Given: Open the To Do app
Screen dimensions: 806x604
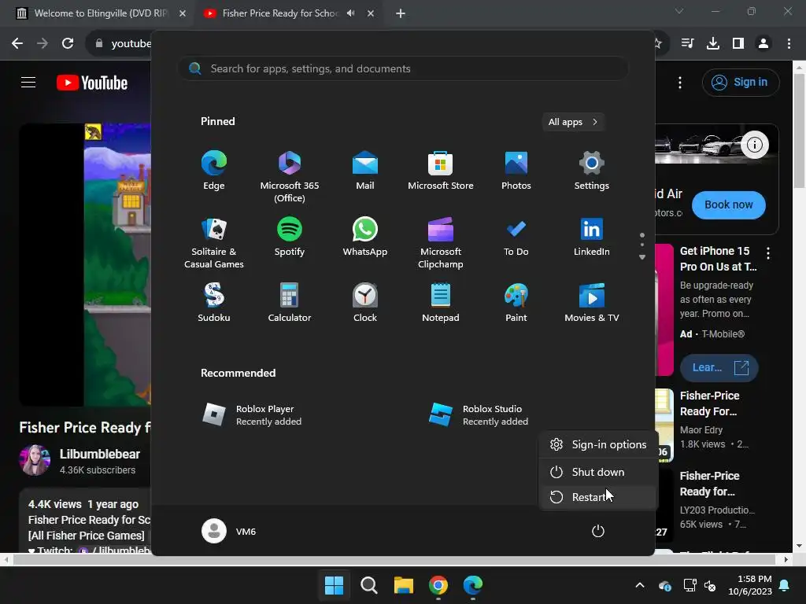Looking at the screenshot, I should (516, 237).
